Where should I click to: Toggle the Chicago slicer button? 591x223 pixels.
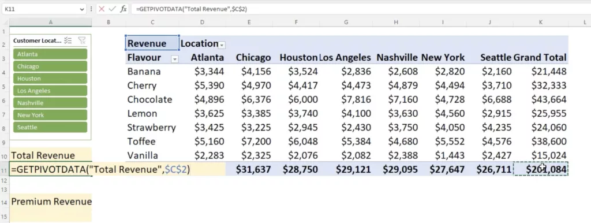coord(50,66)
